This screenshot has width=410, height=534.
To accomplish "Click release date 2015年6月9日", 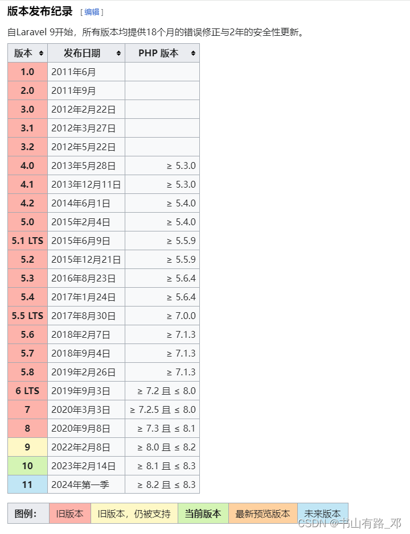I will 81,241.
